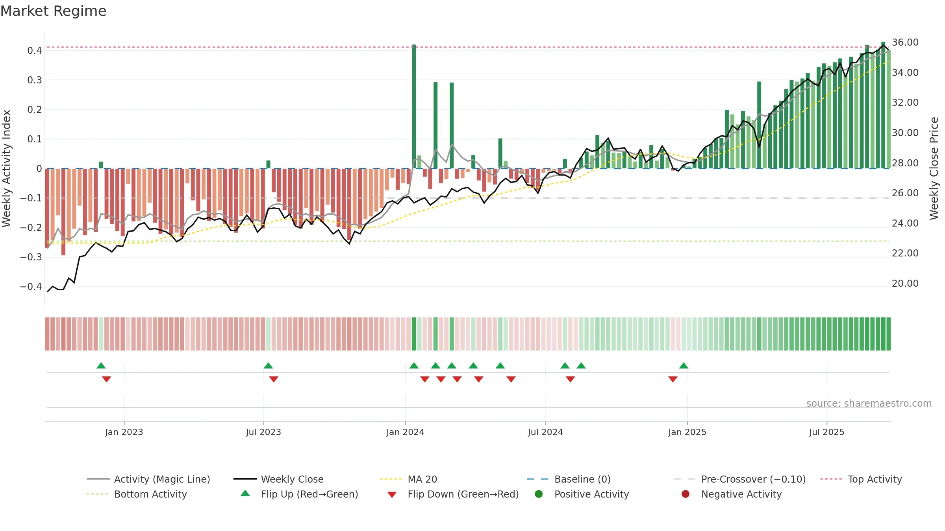Image resolution: width=945 pixels, height=531 pixels.
Task: Click the 28.00 price axis label
Action: [x=905, y=163]
